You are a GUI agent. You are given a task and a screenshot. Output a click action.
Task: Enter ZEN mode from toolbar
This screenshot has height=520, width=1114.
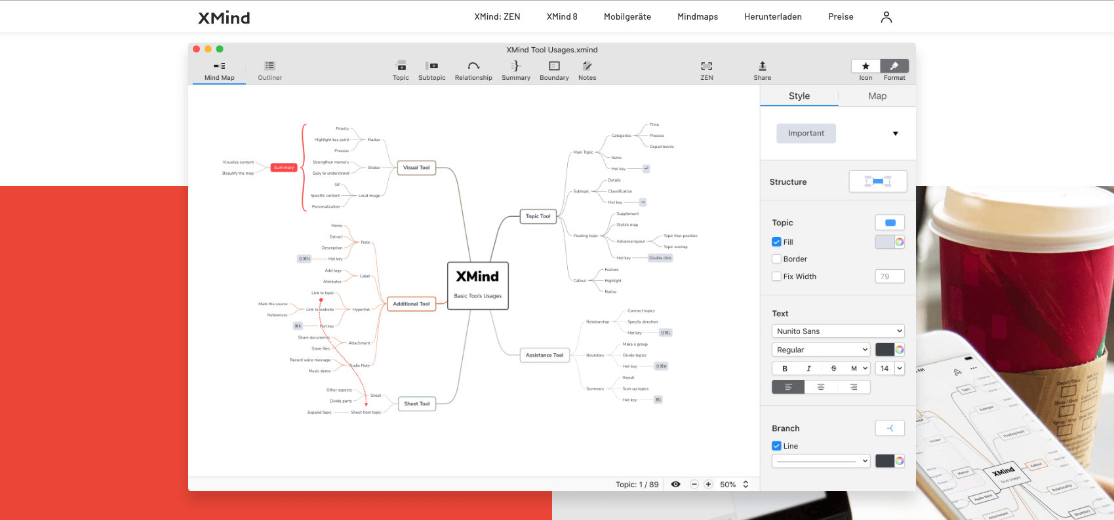(706, 66)
